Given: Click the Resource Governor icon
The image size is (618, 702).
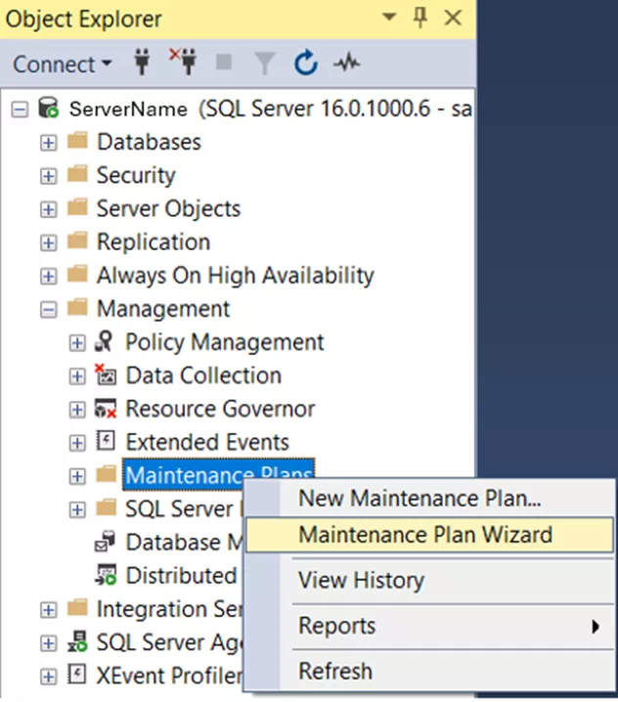Looking at the screenshot, I should [106, 408].
